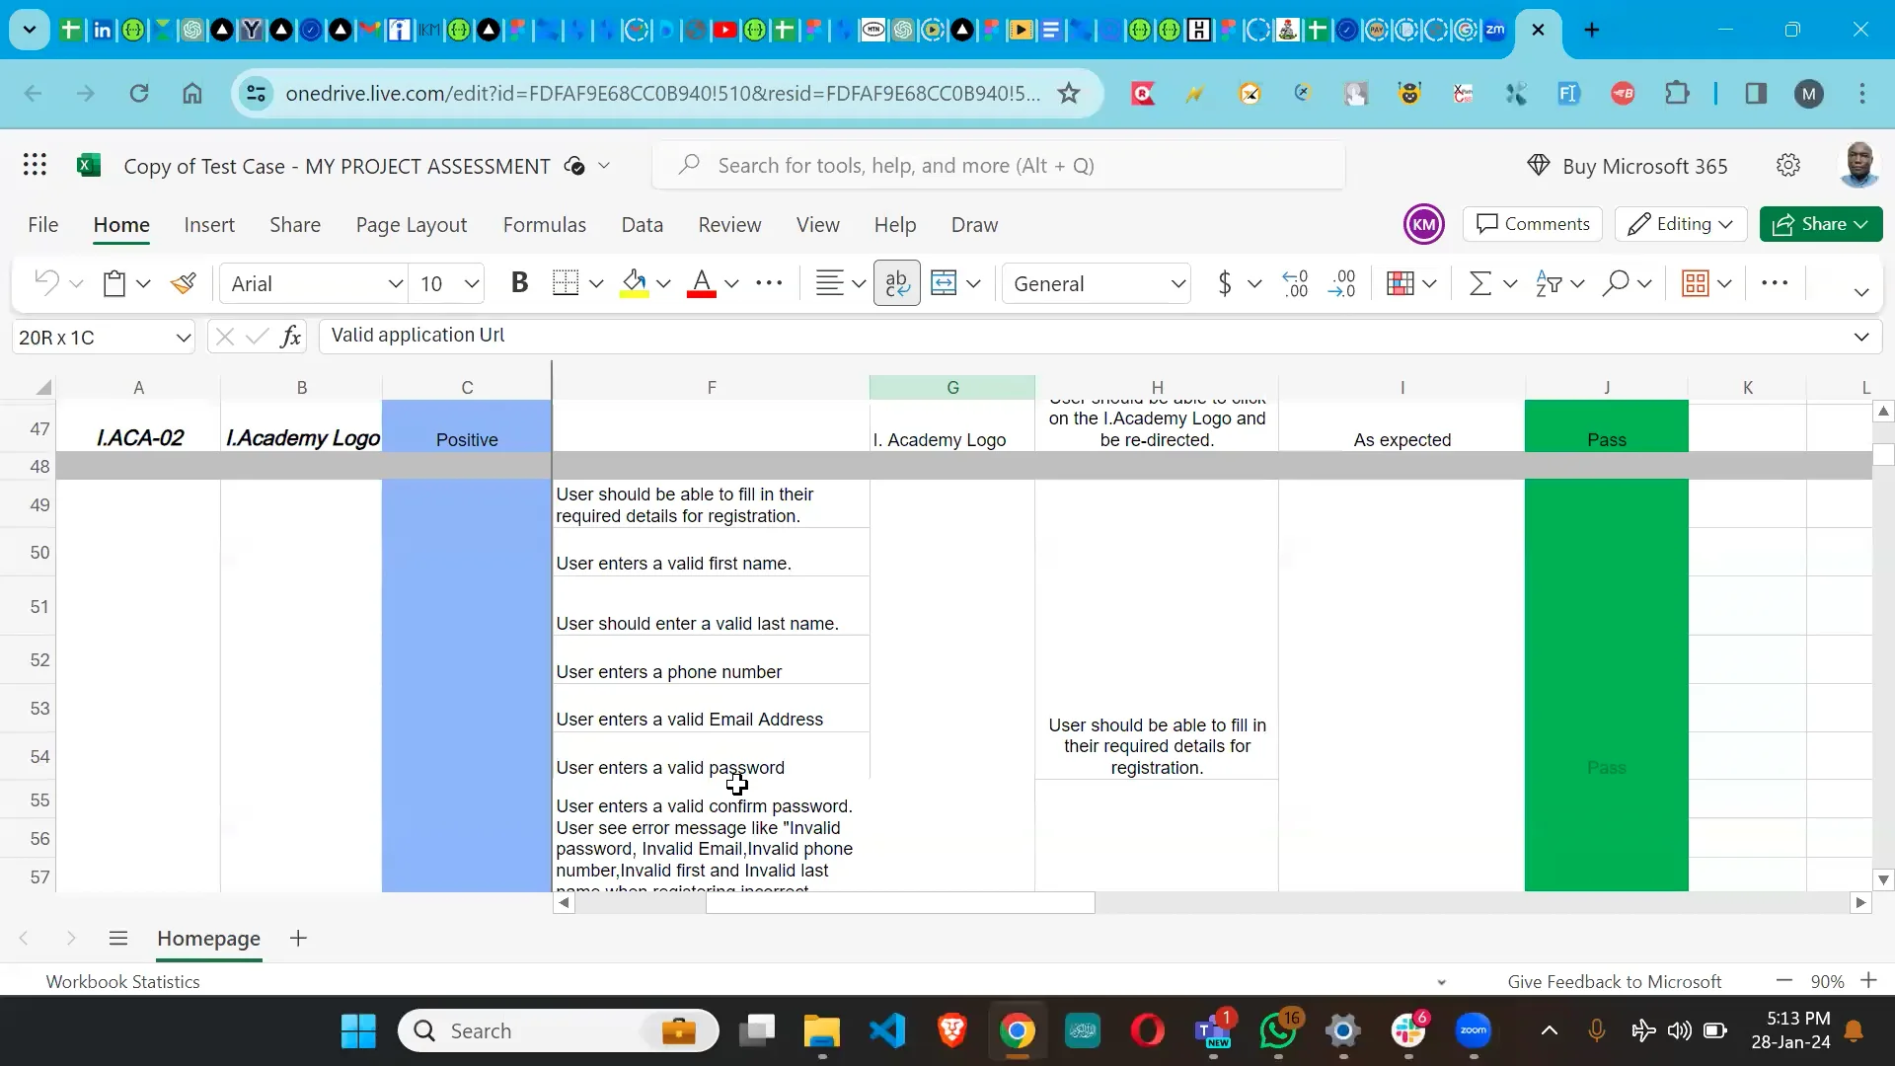The image size is (1895, 1066).
Task: Expand the Name Box dropdown
Action: 183,338
